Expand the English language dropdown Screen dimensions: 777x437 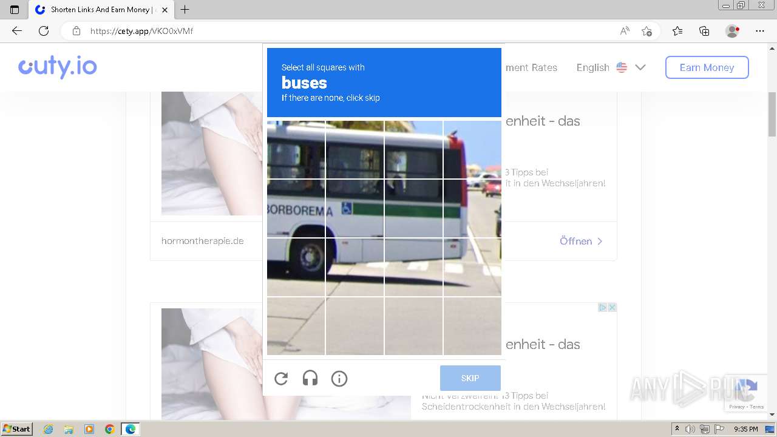click(611, 67)
